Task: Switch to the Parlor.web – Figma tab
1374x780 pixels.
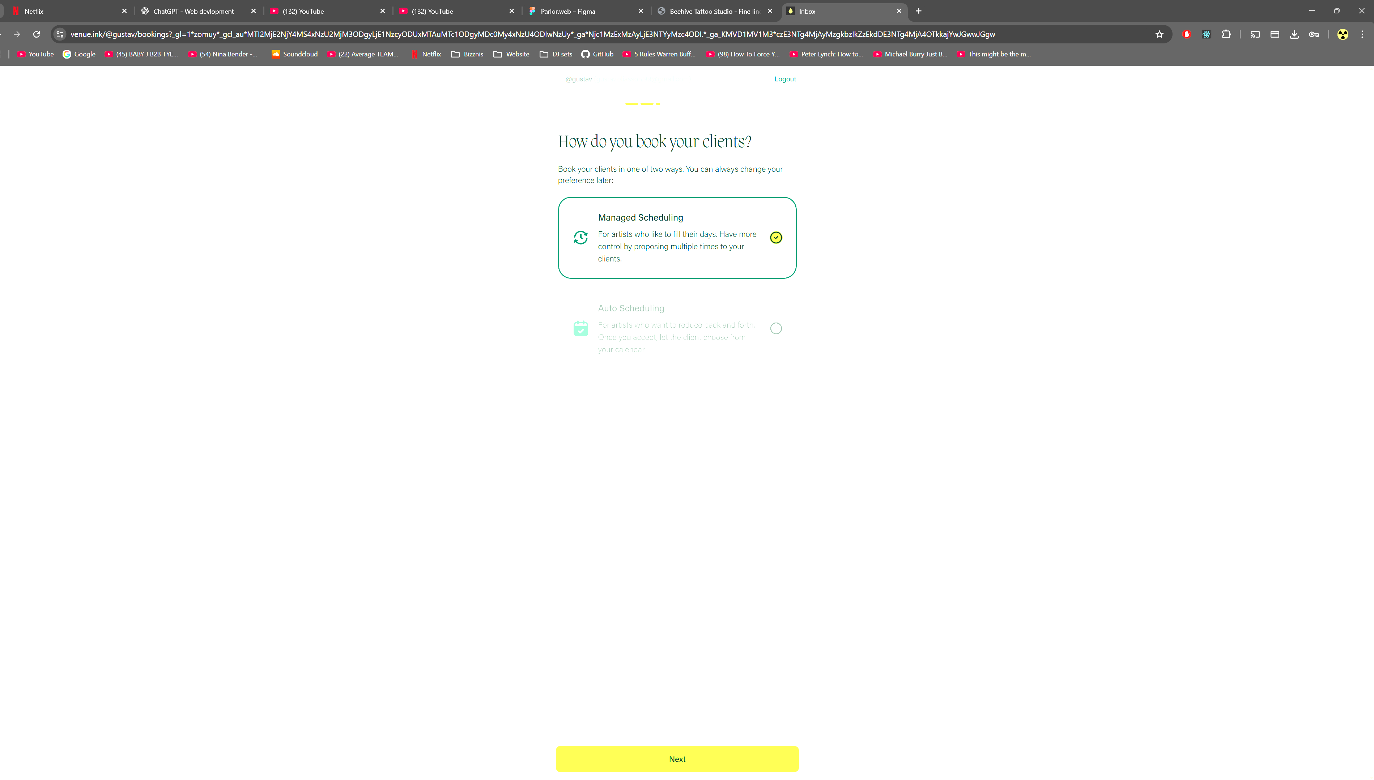Action: coord(567,11)
